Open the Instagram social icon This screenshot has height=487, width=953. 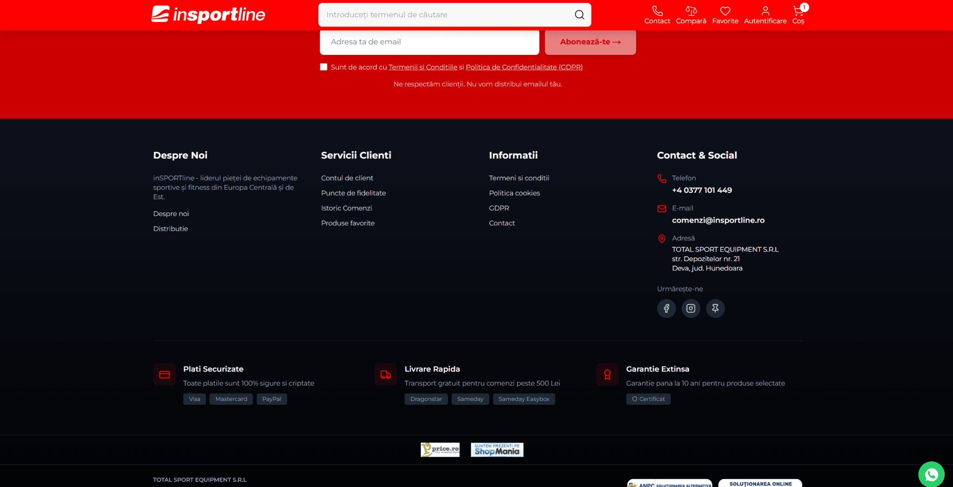coord(691,308)
